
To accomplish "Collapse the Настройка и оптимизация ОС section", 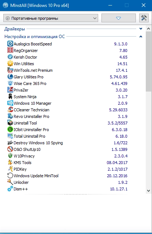I will (x=141, y=36).
